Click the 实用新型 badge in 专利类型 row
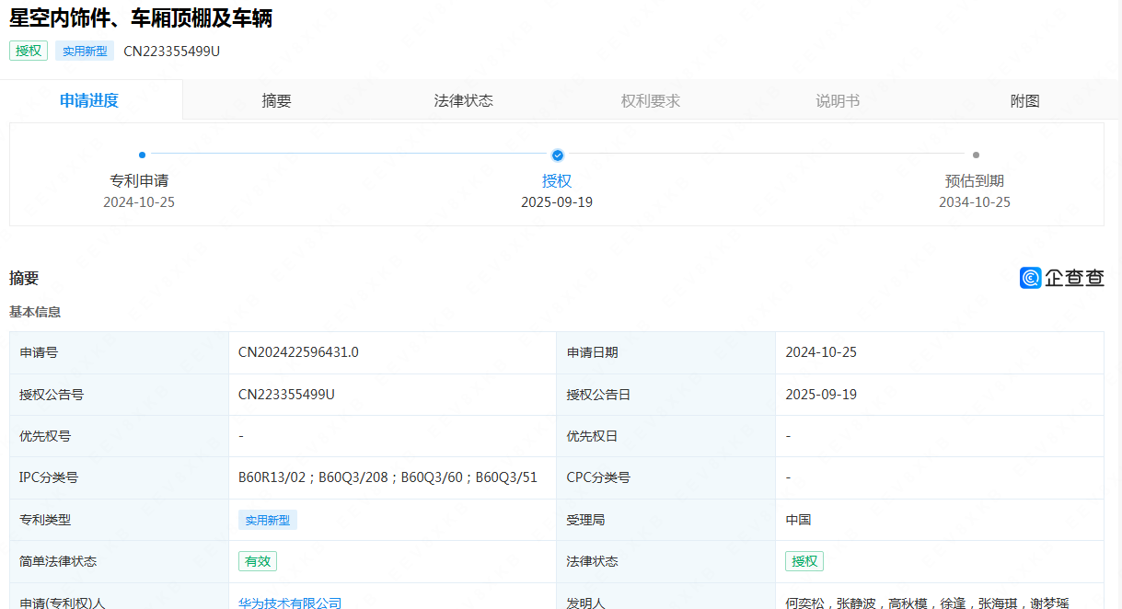 coord(267,520)
